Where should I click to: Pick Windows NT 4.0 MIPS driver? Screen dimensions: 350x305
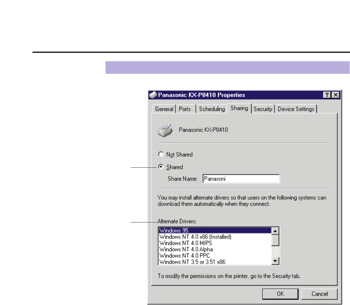point(215,243)
